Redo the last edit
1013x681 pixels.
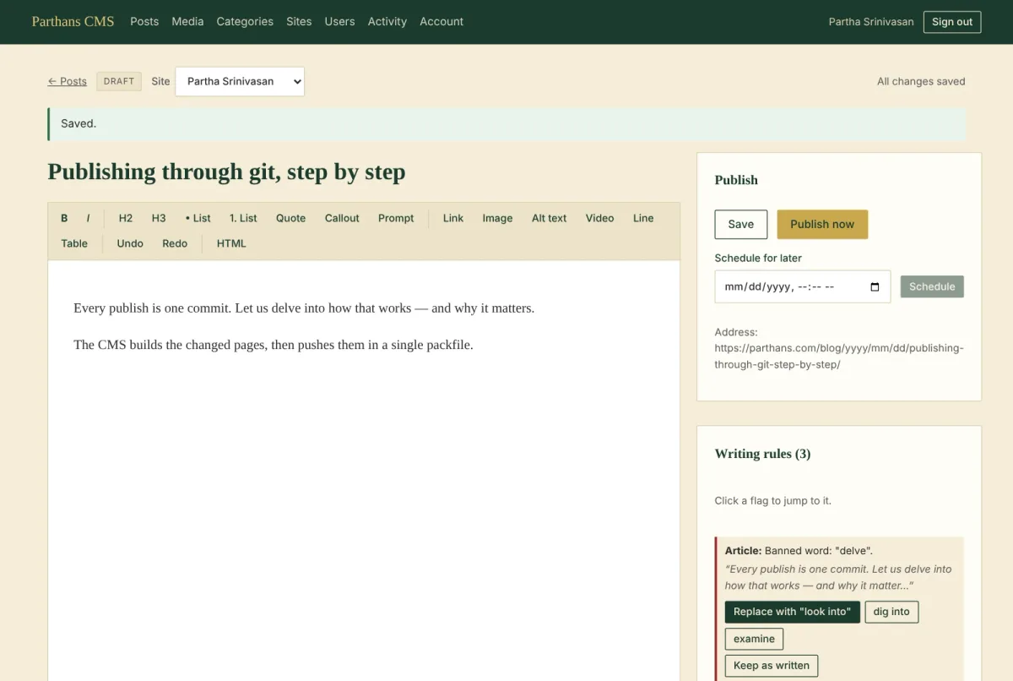(x=175, y=243)
